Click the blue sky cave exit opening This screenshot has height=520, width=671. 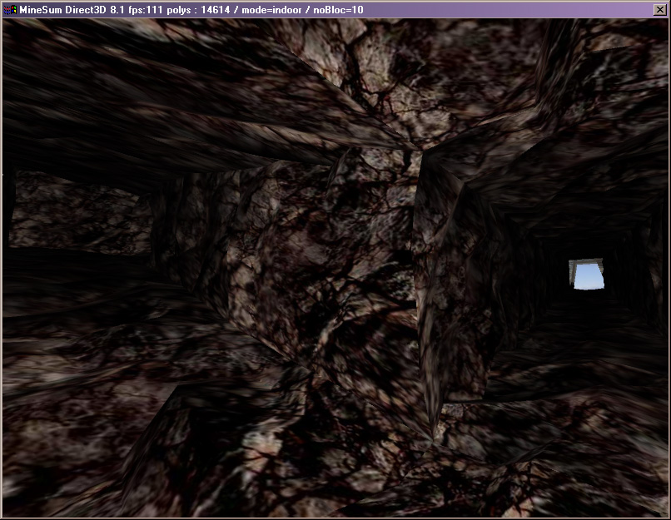(x=588, y=276)
